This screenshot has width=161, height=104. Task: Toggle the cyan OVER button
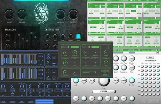pos(78,36)
